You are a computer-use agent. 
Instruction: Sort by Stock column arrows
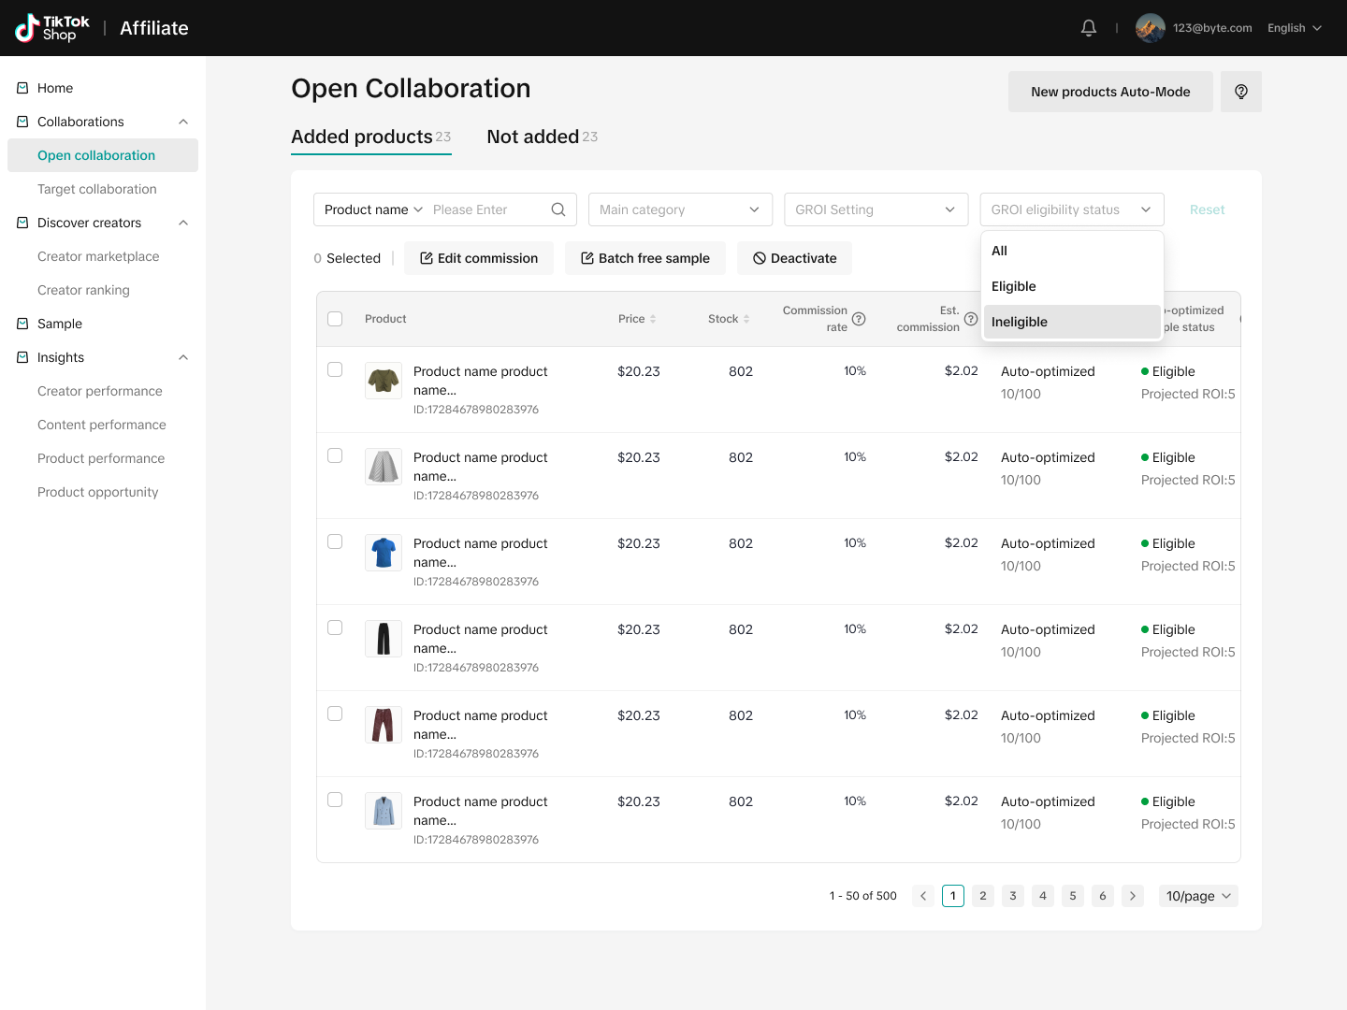[746, 319]
